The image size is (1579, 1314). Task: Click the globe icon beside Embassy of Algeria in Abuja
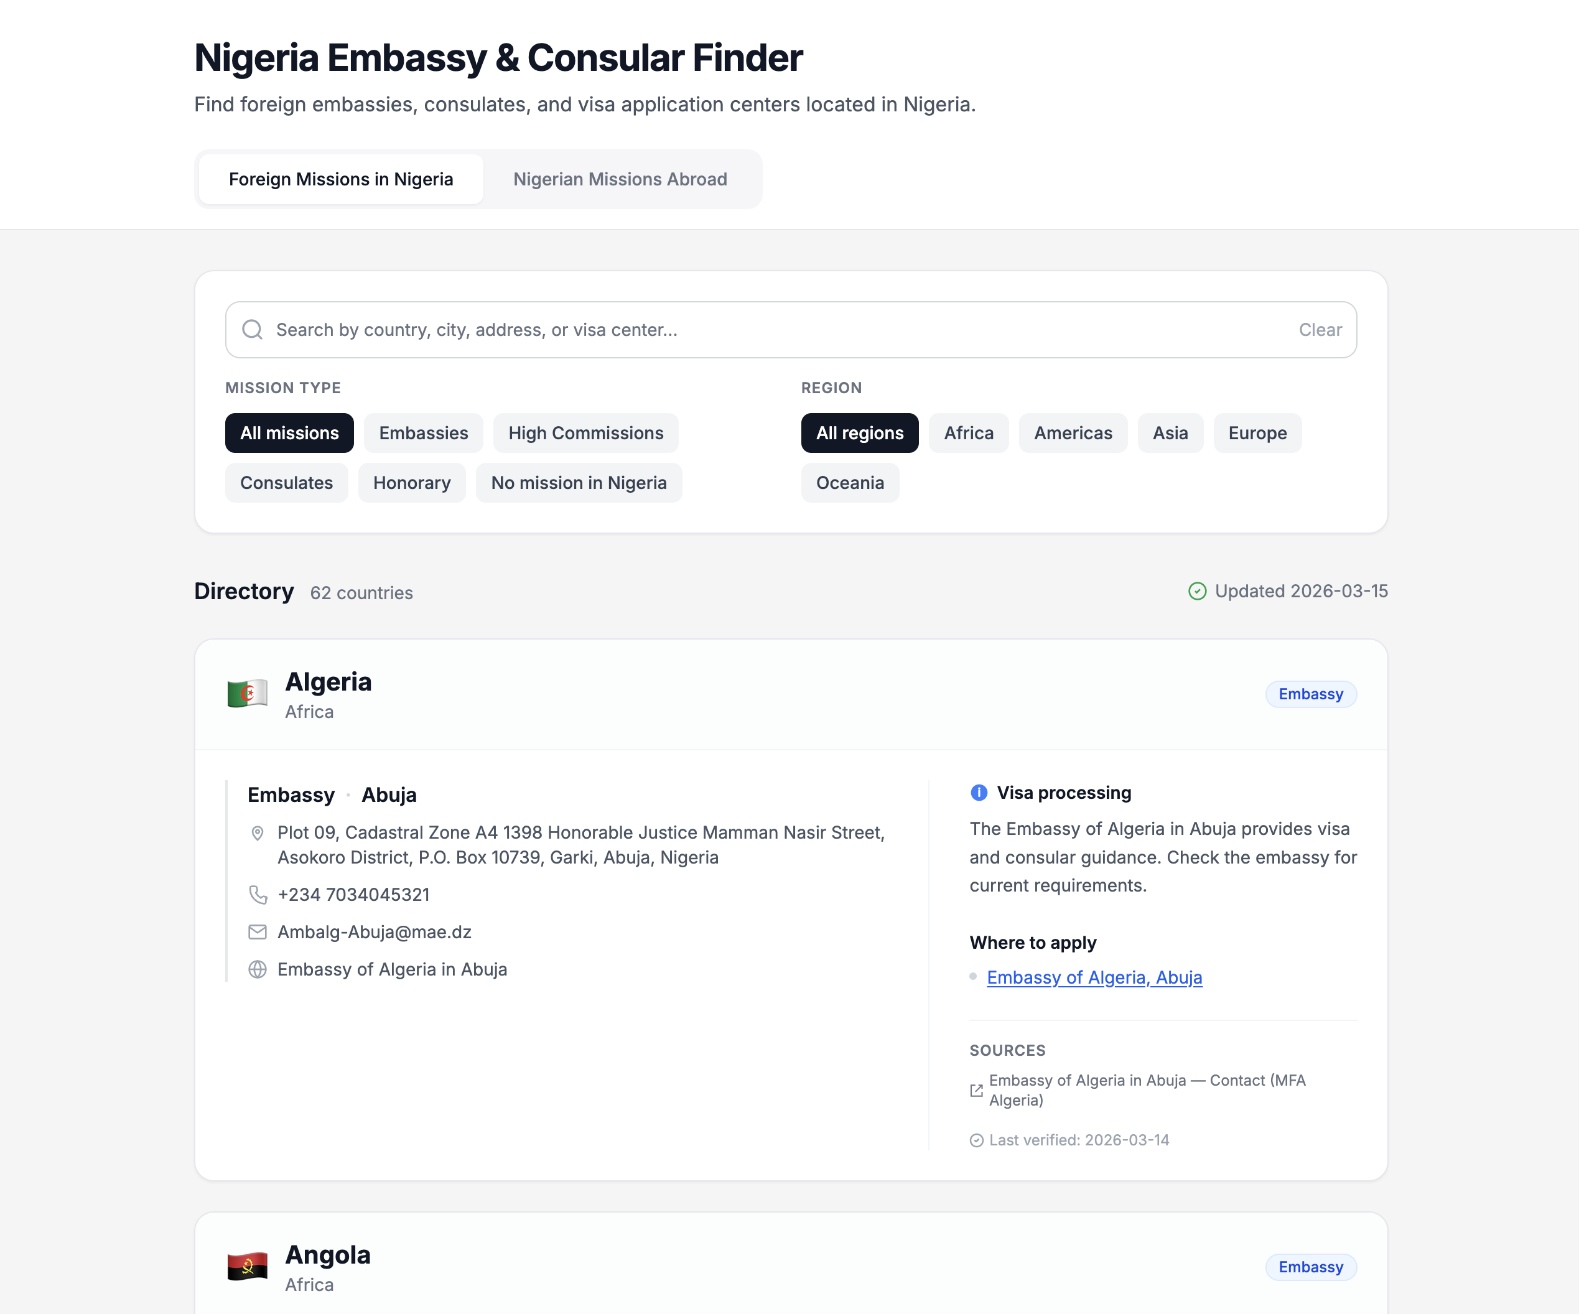tap(258, 970)
